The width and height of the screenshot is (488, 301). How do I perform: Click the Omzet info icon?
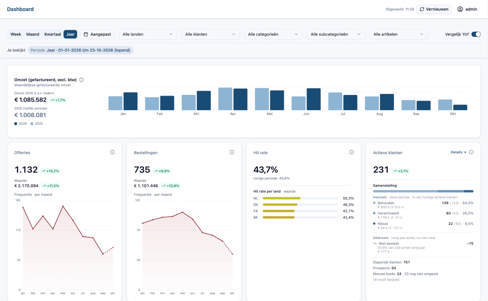pyautogui.click(x=81, y=80)
